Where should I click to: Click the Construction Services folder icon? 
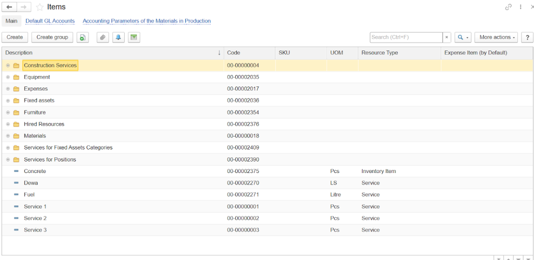[16, 65]
